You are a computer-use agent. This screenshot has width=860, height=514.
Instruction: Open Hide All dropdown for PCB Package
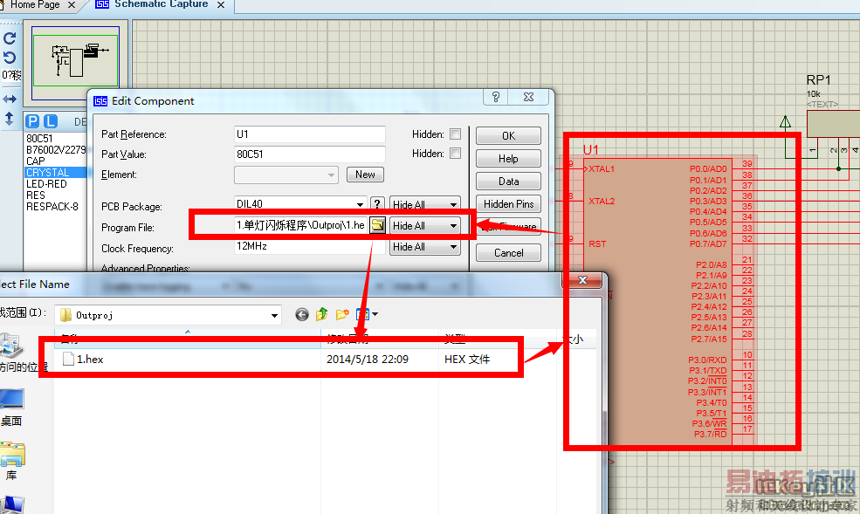[425, 204]
